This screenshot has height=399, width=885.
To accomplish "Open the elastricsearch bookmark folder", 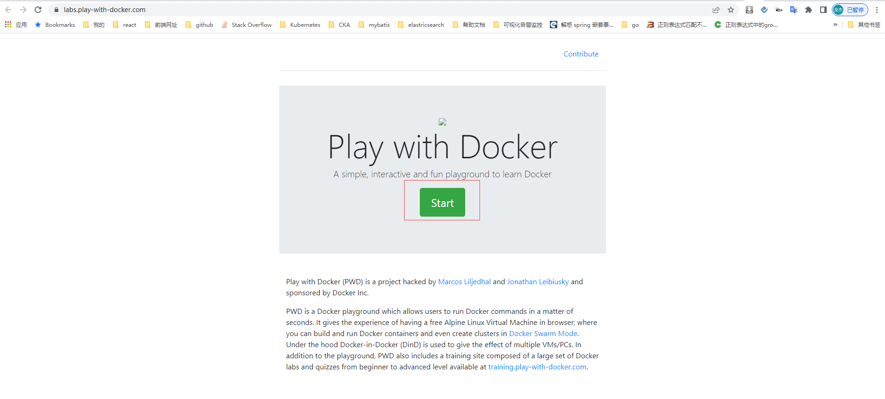I will pyautogui.click(x=421, y=25).
